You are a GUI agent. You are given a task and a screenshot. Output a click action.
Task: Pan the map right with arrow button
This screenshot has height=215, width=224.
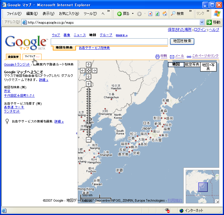(x=94, y=70)
